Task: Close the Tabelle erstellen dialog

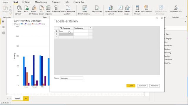Action: pyautogui.click(x=162, y=18)
